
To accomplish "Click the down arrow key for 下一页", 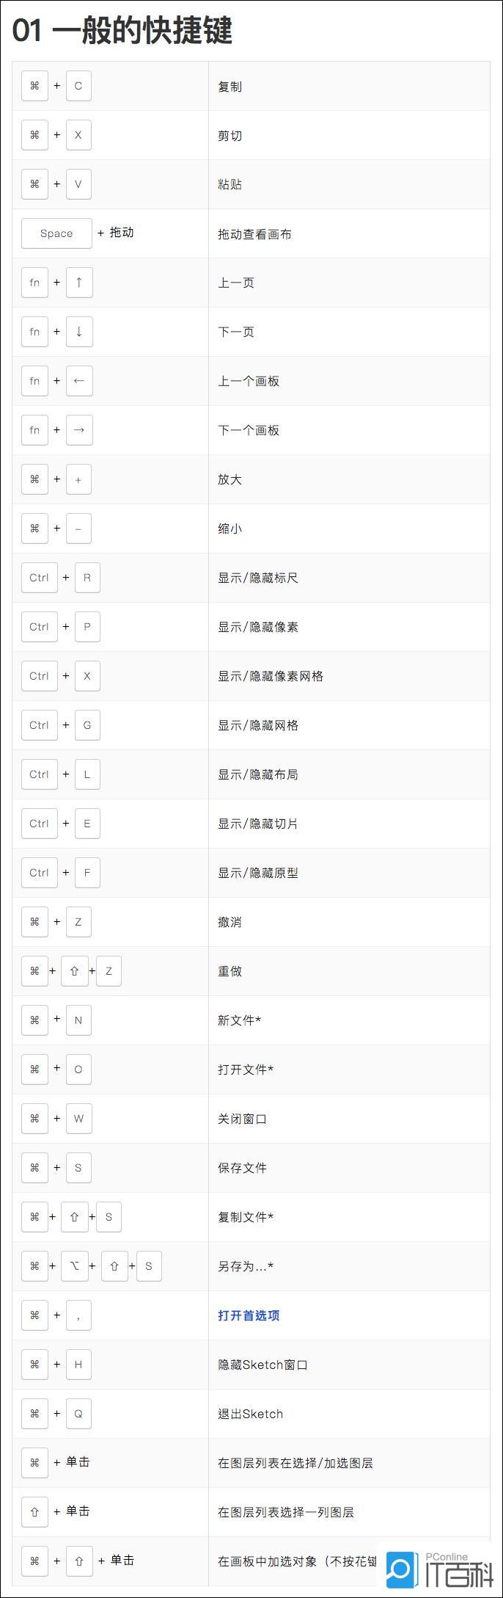I will [79, 332].
